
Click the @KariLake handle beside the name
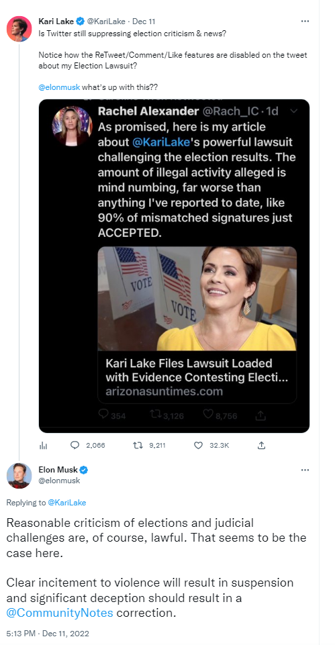106,21
